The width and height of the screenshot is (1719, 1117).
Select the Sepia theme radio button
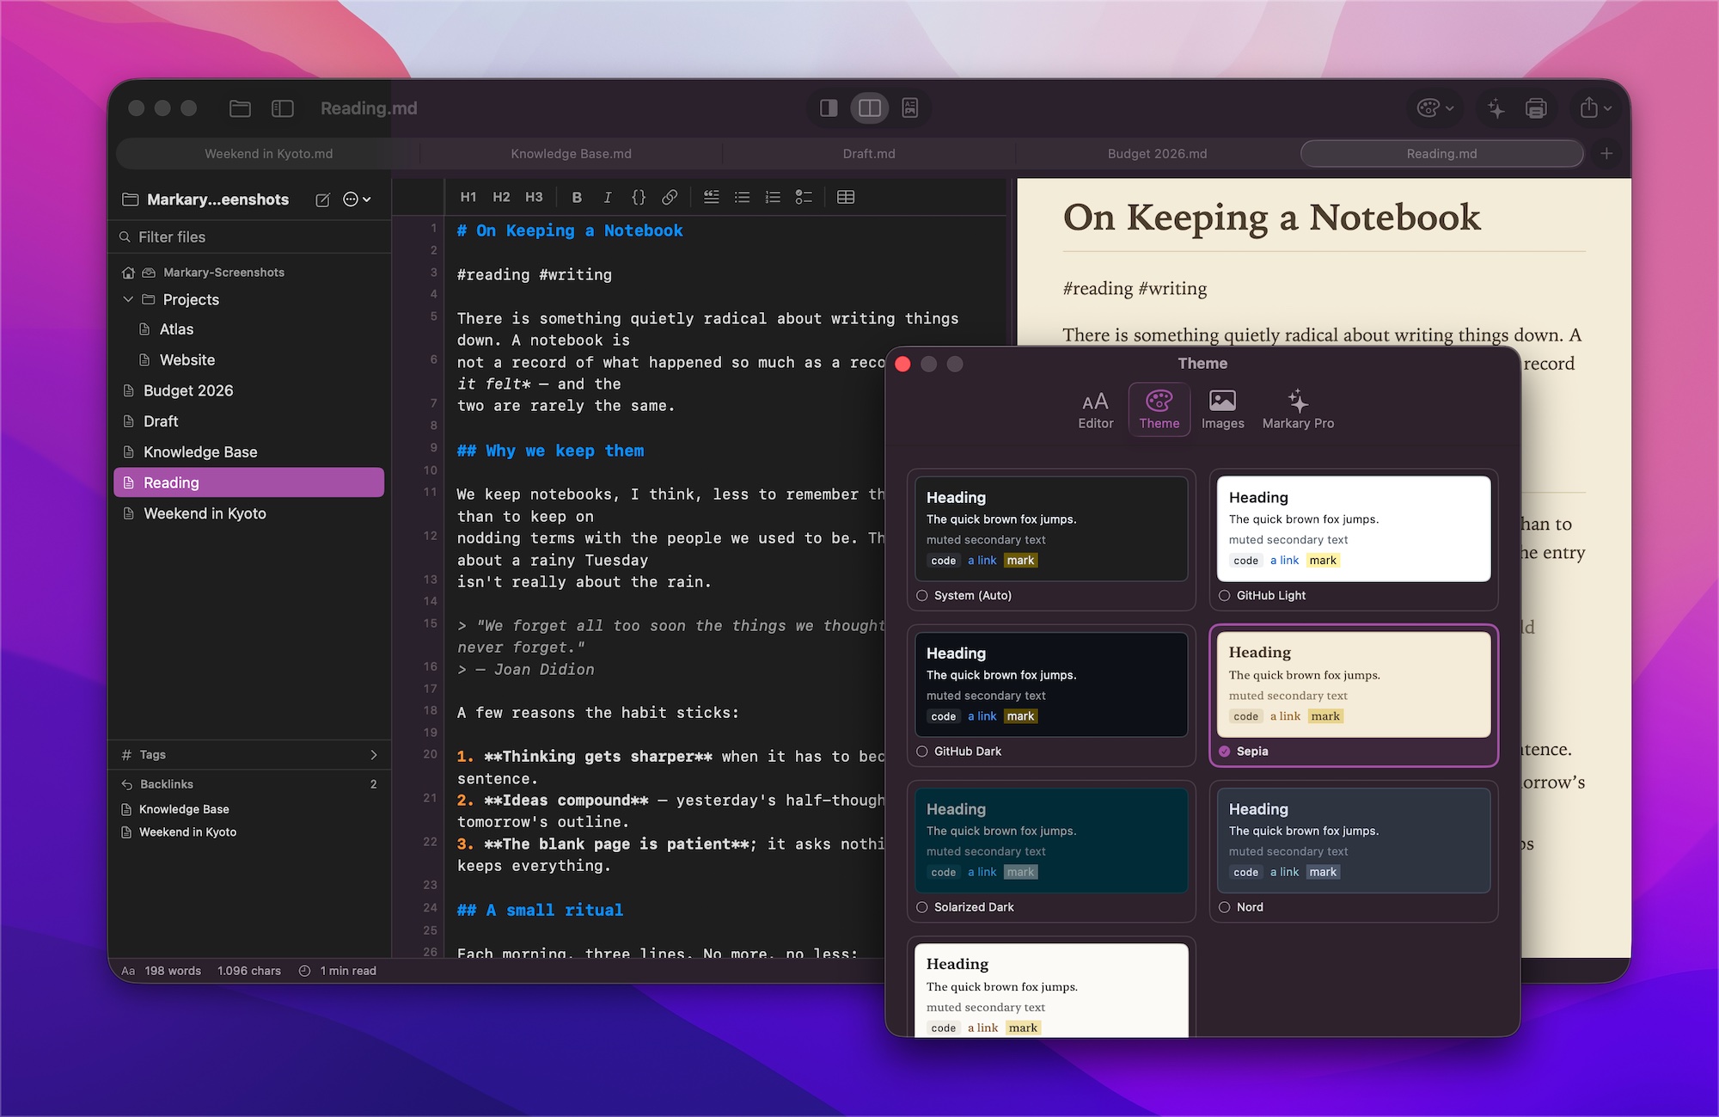1225,752
